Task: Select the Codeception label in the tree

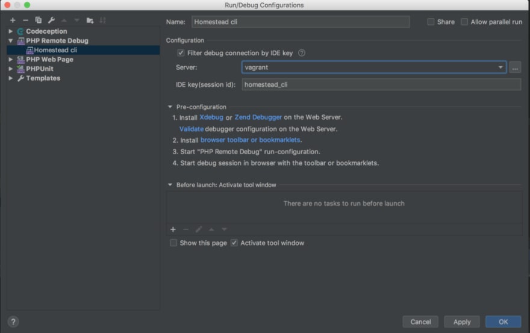Action: (x=46, y=31)
